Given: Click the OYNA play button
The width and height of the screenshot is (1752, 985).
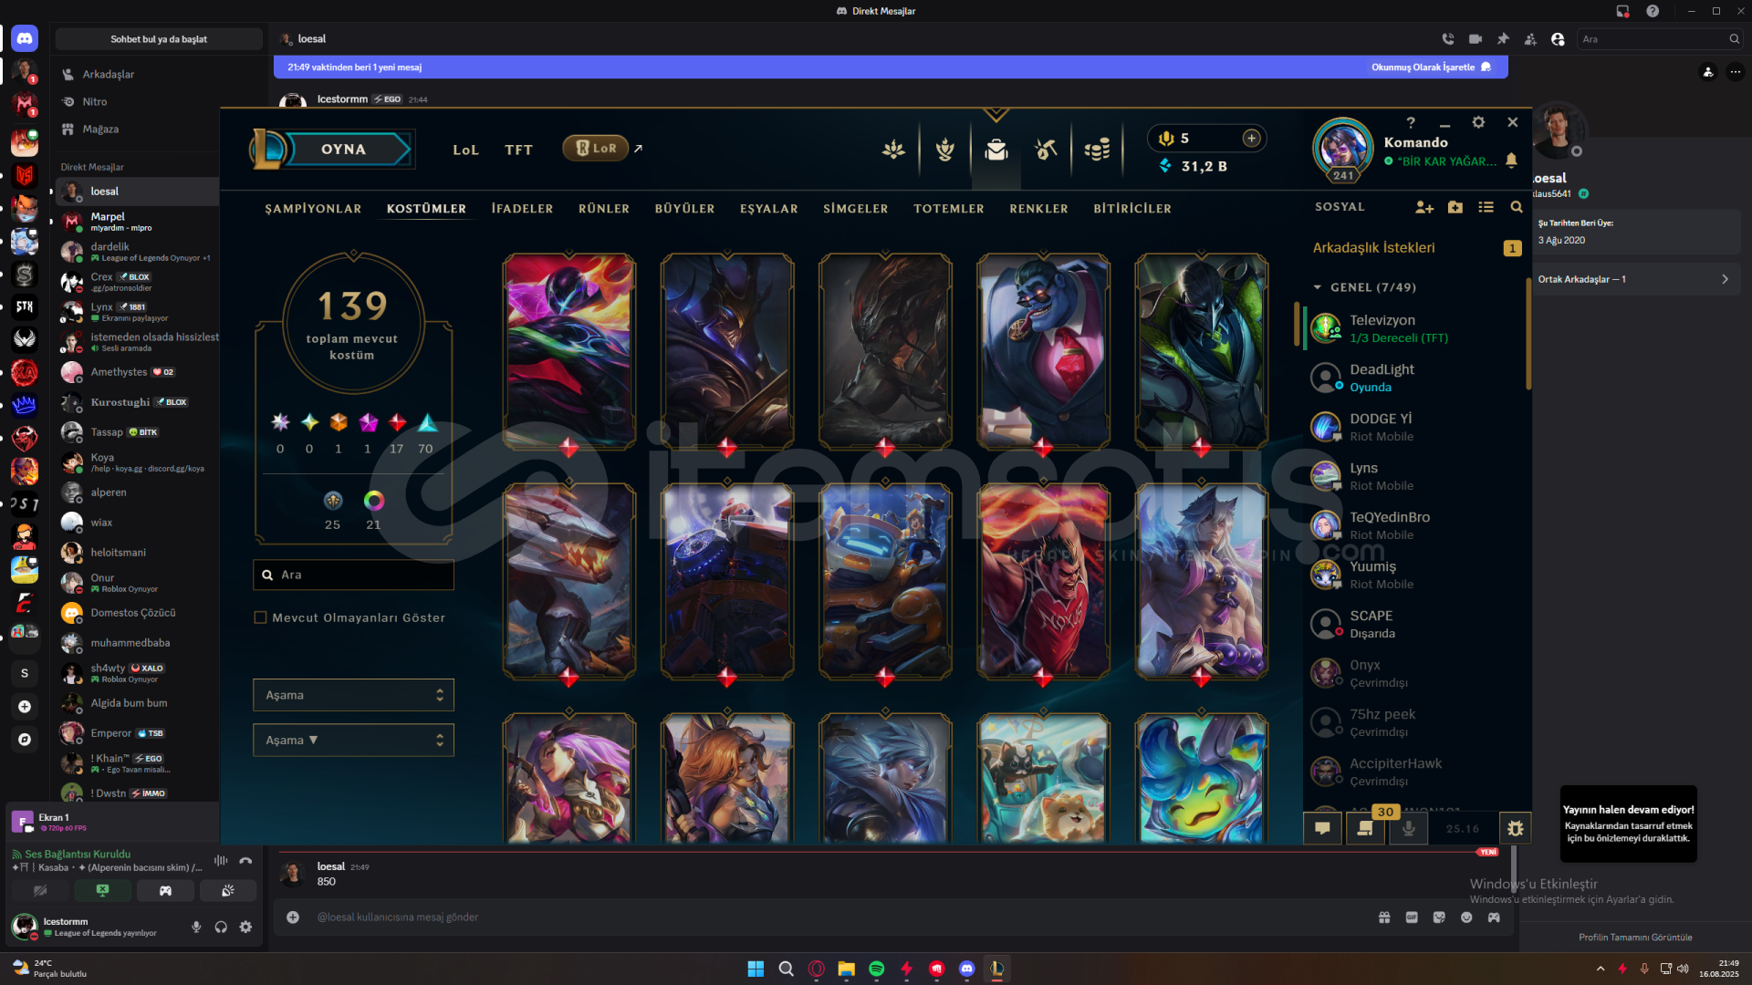Looking at the screenshot, I should [343, 150].
